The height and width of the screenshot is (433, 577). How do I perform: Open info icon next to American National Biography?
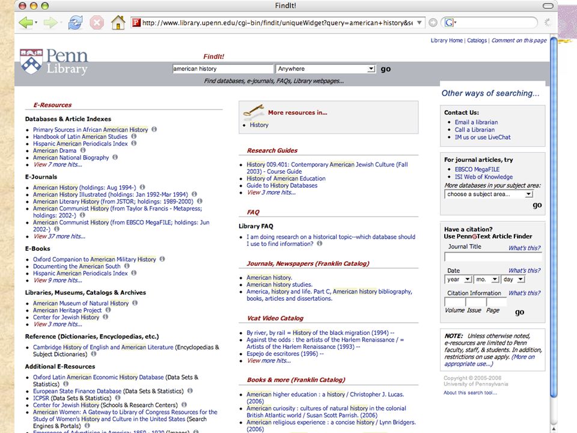click(x=115, y=157)
